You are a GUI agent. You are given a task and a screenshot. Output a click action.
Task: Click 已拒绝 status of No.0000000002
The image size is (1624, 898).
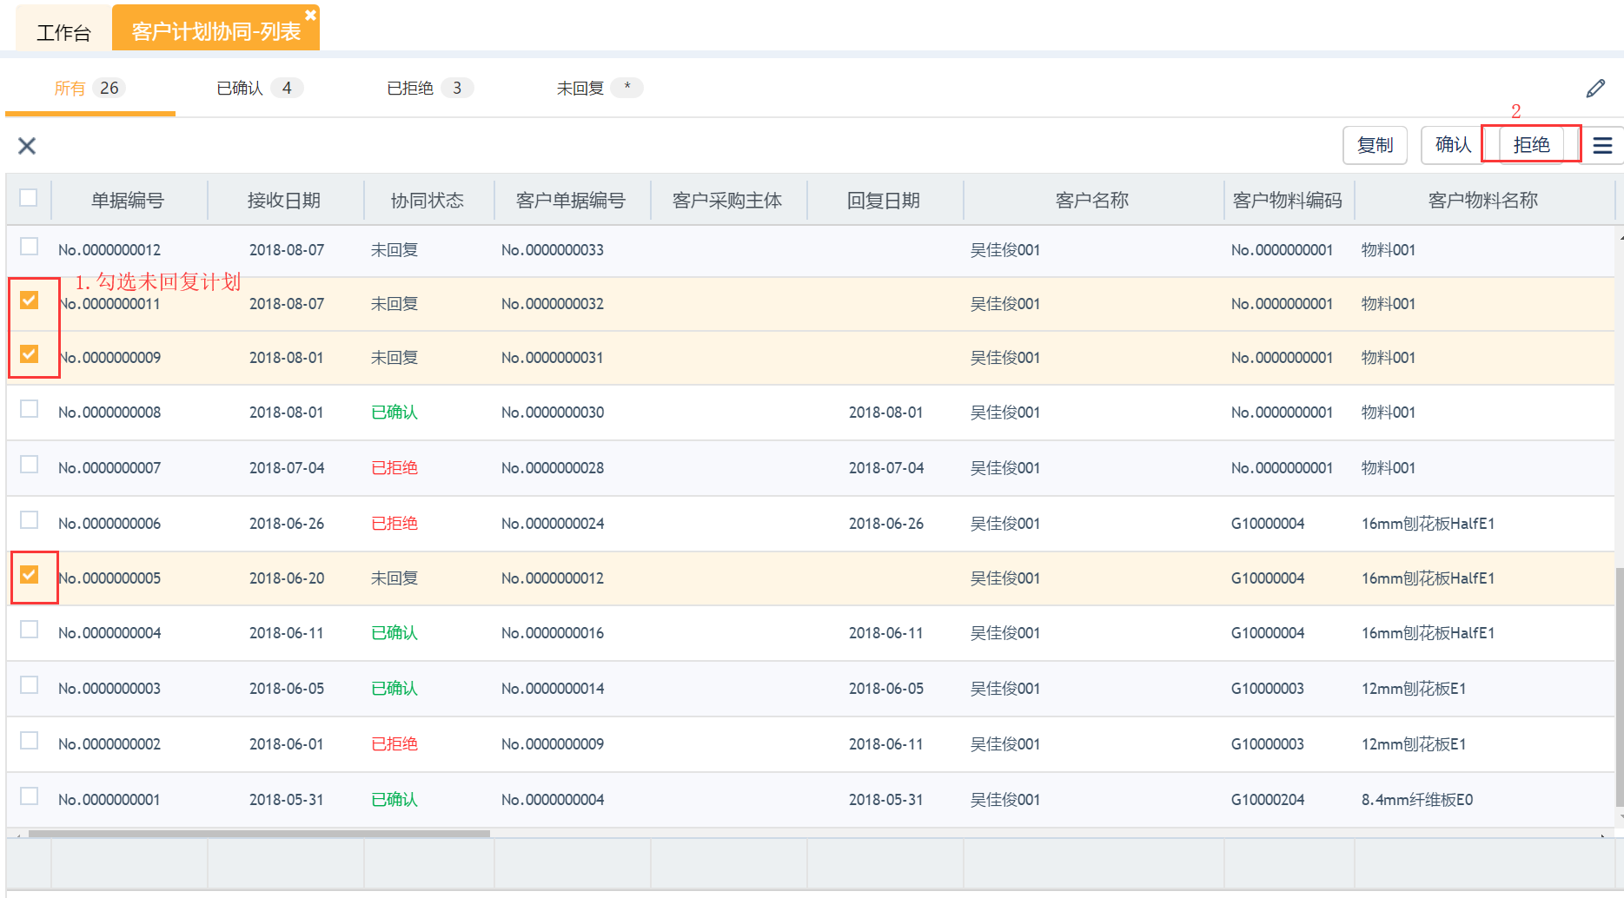(x=394, y=744)
